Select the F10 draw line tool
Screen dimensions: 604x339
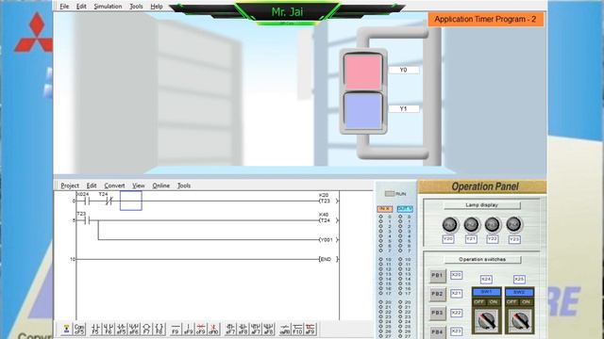(x=297, y=329)
